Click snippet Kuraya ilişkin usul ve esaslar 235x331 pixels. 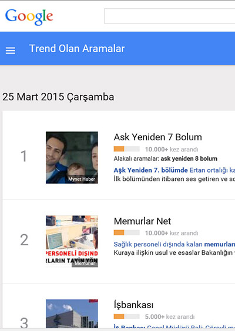click(174, 253)
